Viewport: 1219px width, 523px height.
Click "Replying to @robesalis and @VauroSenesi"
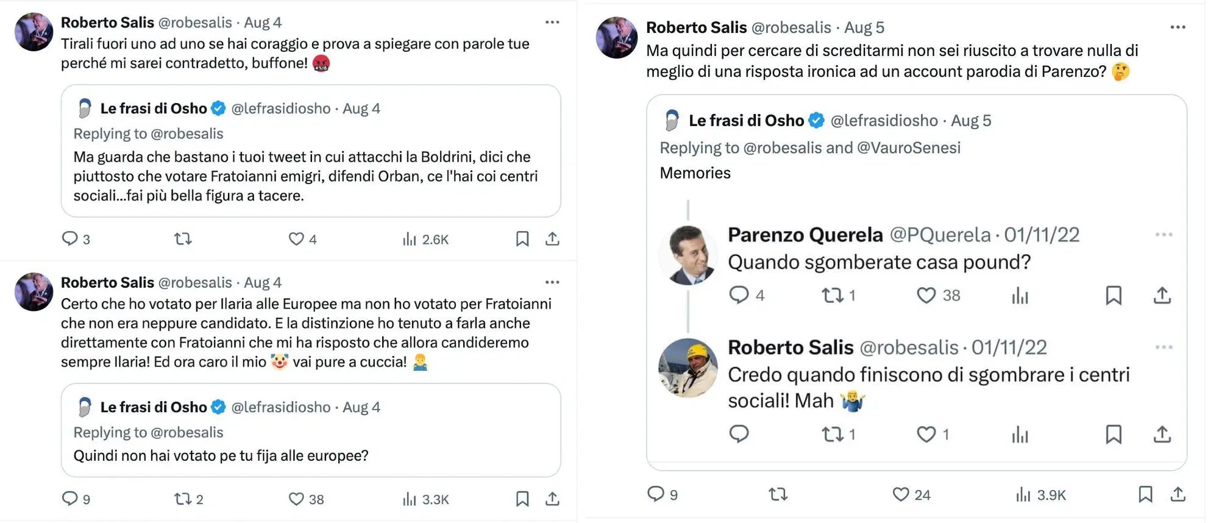coord(810,148)
